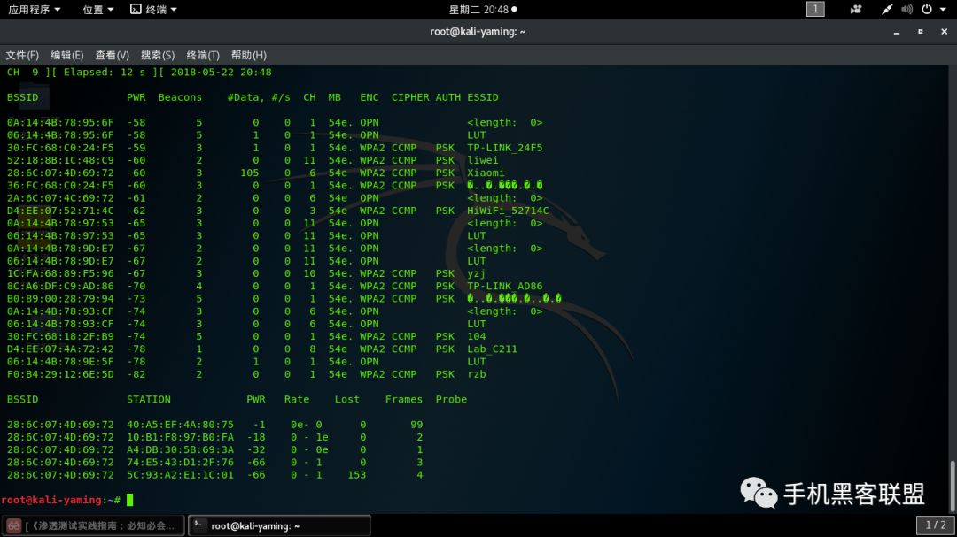Maximize the root@kali-yaming terminal window
This screenshot has width=957, height=537.
click(x=921, y=32)
